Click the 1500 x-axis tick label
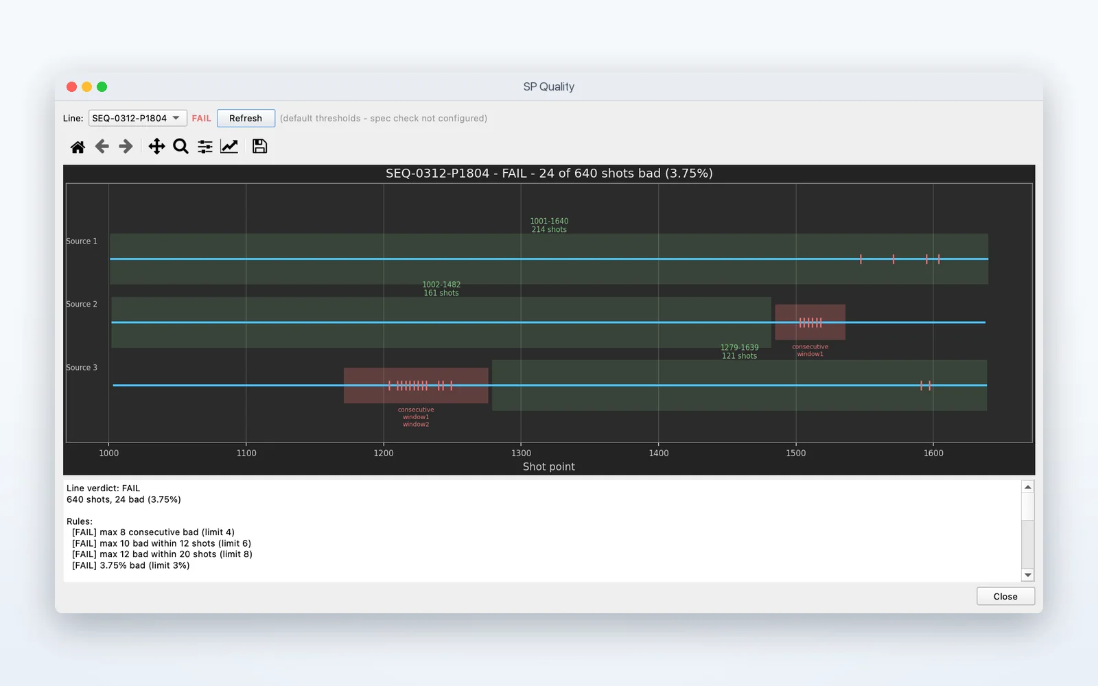Viewport: 1098px width, 686px height. (x=796, y=453)
